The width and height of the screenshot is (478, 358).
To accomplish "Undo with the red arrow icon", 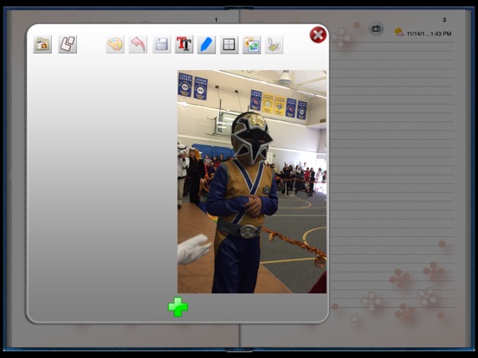I will 138,44.
